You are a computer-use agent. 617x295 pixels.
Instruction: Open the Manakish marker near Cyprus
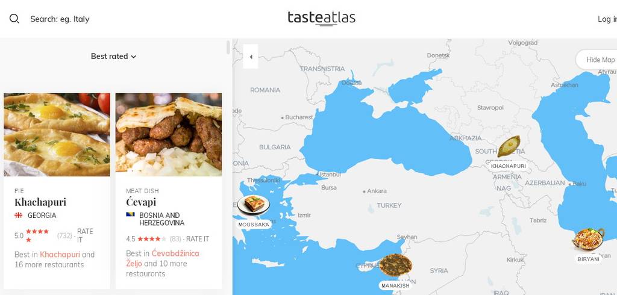click(395, 265)
